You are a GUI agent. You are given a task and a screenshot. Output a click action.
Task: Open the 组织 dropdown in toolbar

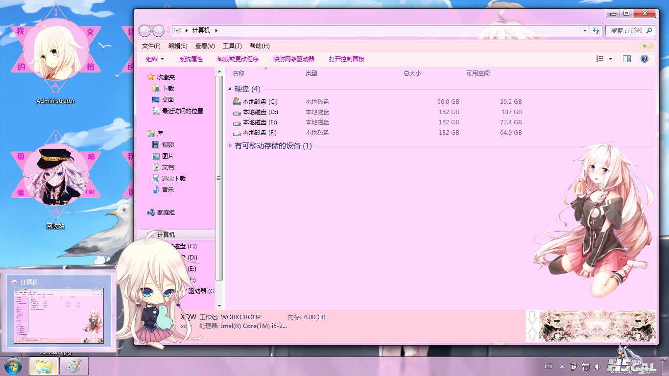[x=155, y=59]
